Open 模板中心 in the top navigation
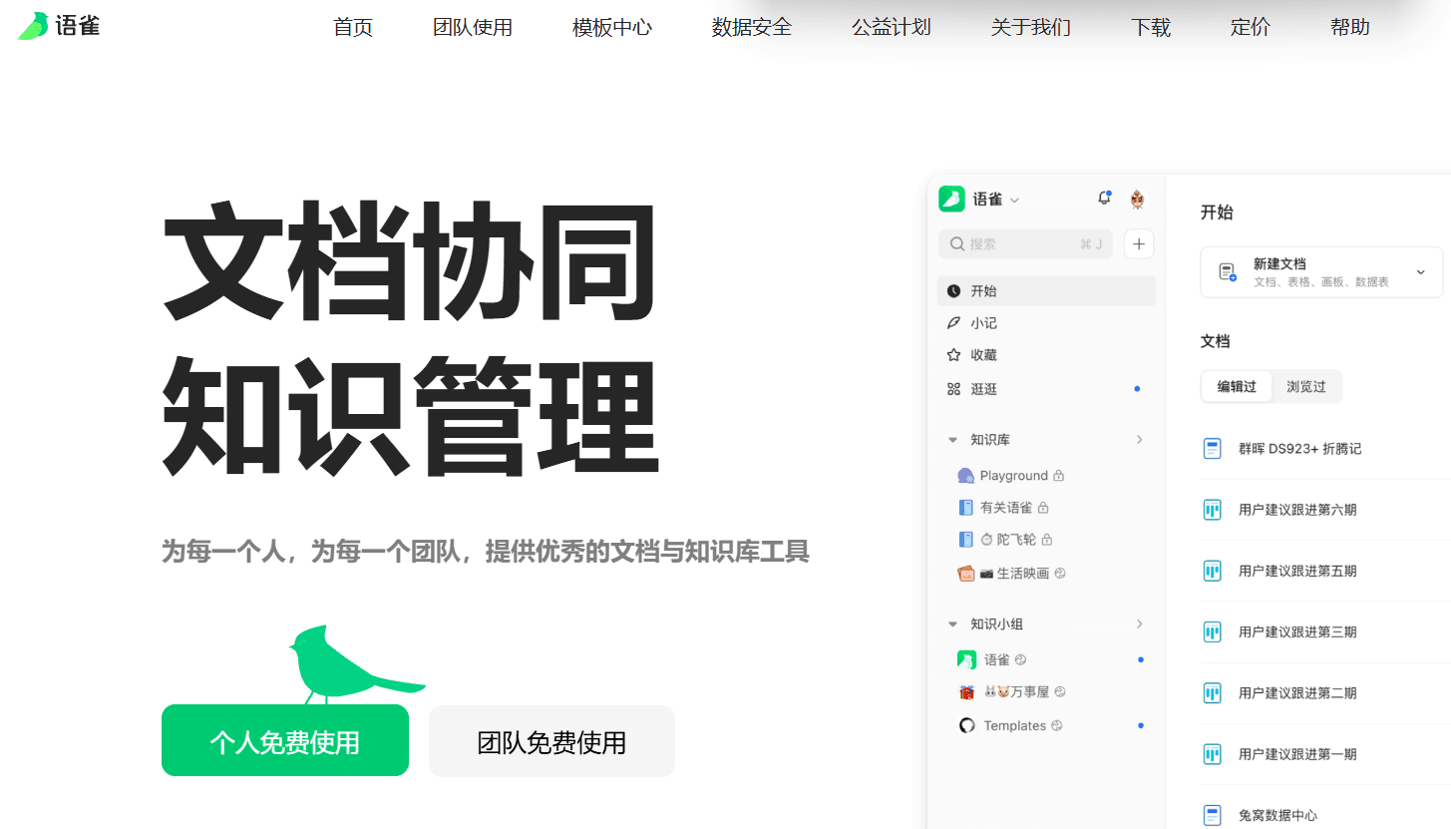This screenshot has height=829, width=1451. pos(612,28)
